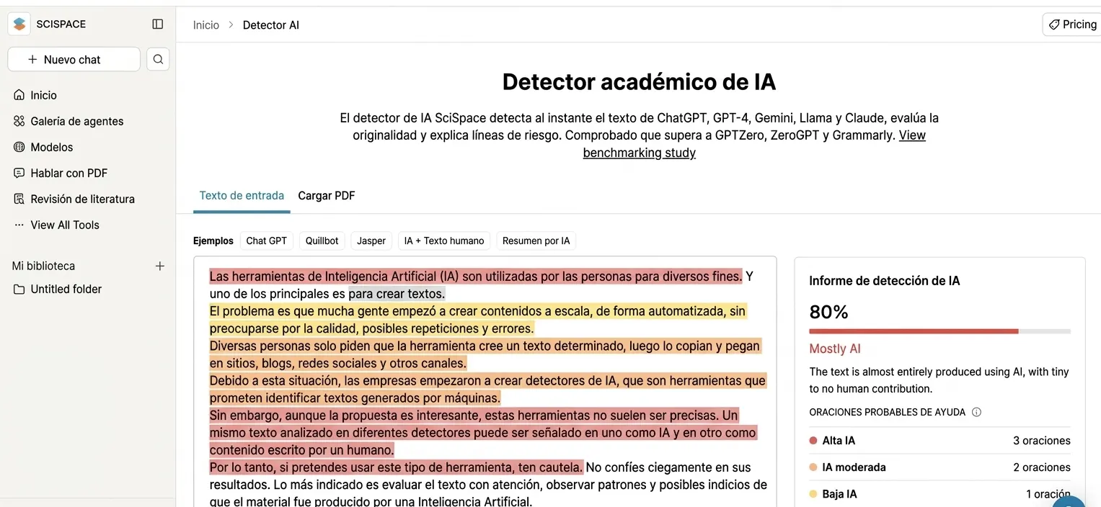Click the red sentence starting Sin embargo
The image size is (1101, 507).
click(482, 432)
